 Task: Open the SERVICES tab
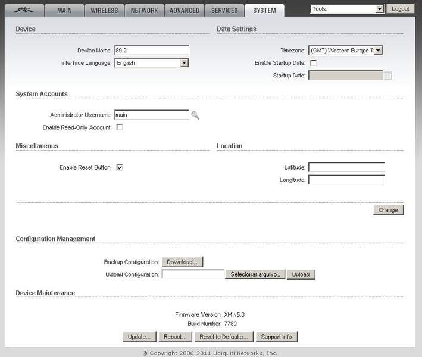click(x=224, y=11)
